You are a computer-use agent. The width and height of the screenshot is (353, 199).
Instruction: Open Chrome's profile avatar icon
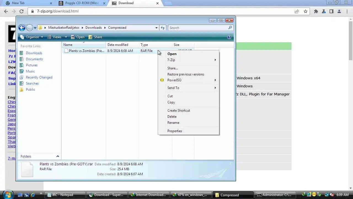coord(339,11)
